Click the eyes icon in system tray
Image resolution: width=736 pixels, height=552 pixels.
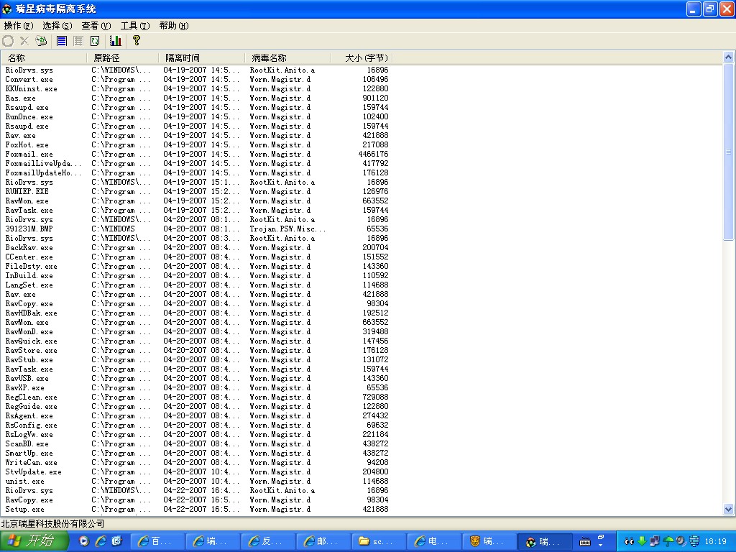coord(630,542)
